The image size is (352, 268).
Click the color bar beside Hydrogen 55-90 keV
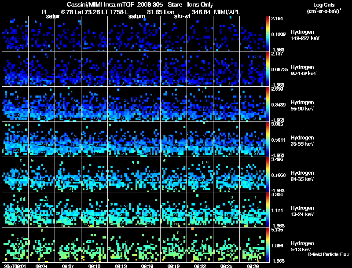(x=268, y=104)
